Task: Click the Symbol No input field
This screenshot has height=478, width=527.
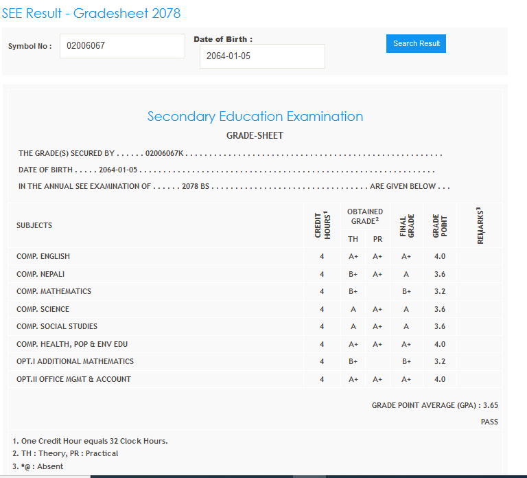Action: [x=122, y=46]
